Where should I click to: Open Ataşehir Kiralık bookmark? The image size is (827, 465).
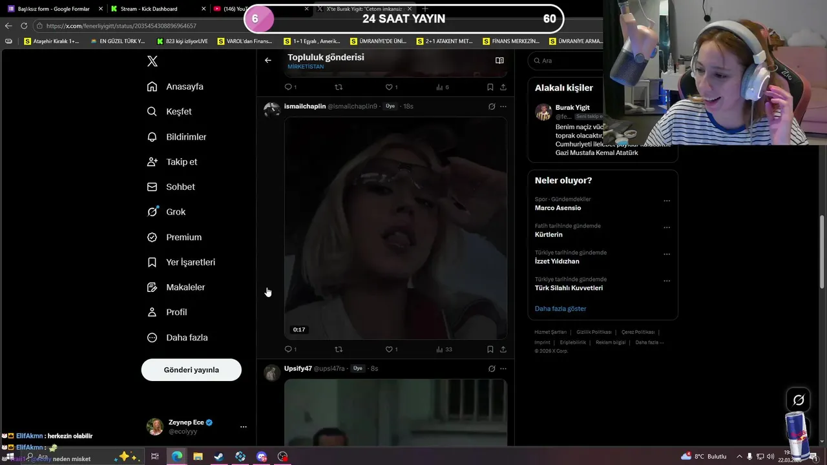[x=51, y=41]
